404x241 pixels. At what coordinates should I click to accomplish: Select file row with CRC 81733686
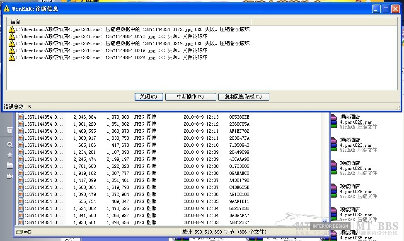134,166
